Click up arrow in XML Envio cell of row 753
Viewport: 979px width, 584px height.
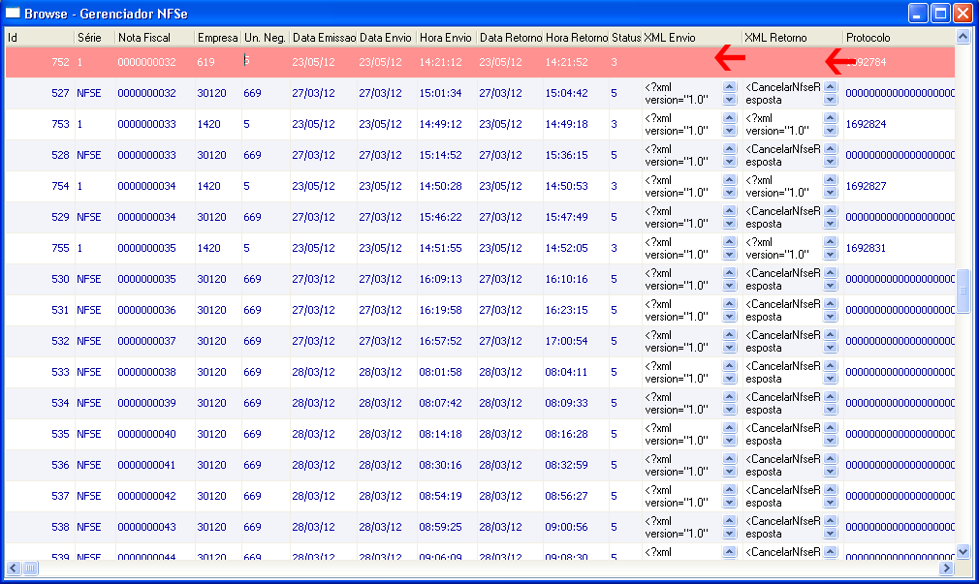(729, 118)
